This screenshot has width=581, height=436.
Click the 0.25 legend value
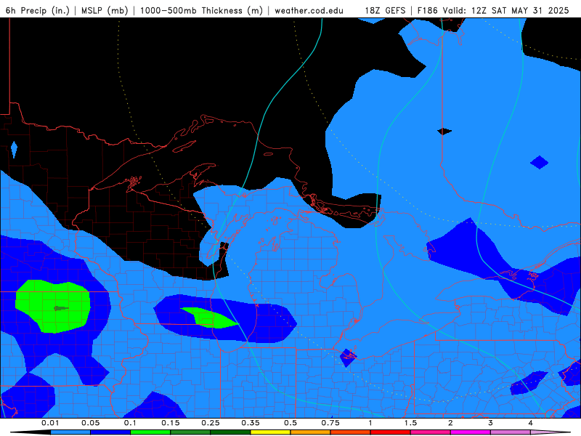click(211, 423)
